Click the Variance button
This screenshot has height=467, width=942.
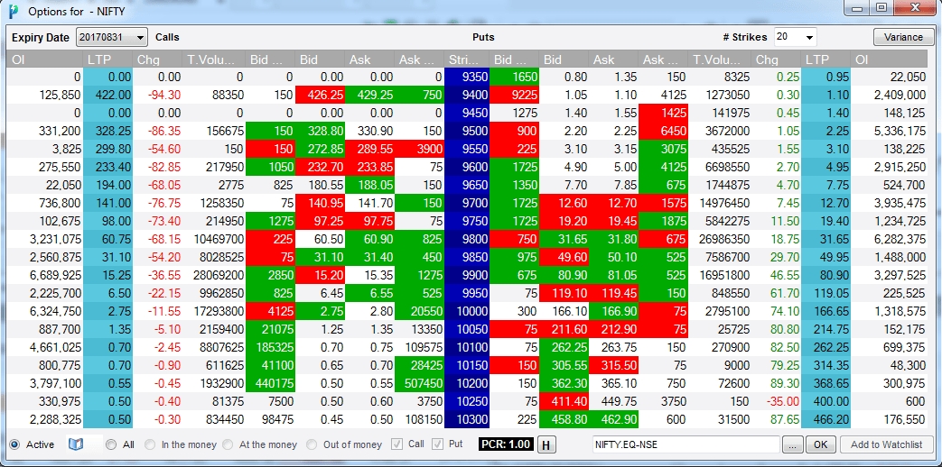pyautogui.click(x=903, y=37)
